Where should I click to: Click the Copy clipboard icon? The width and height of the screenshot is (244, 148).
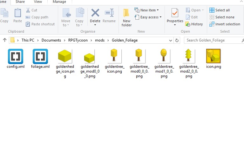4,13
